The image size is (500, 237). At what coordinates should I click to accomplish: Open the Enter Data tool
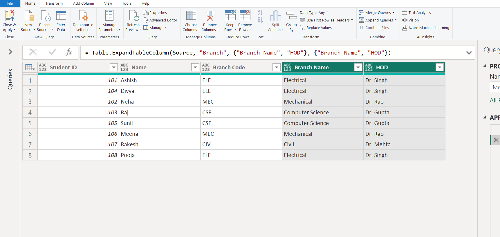[x=61, y=16]
